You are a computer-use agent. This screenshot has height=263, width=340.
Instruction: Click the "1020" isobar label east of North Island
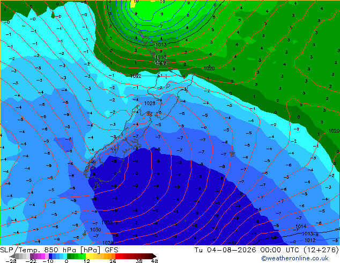point(209,69)
